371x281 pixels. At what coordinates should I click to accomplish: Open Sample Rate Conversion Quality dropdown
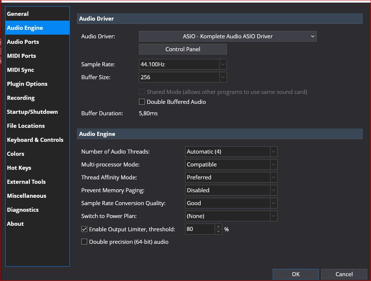pos(231,203)
